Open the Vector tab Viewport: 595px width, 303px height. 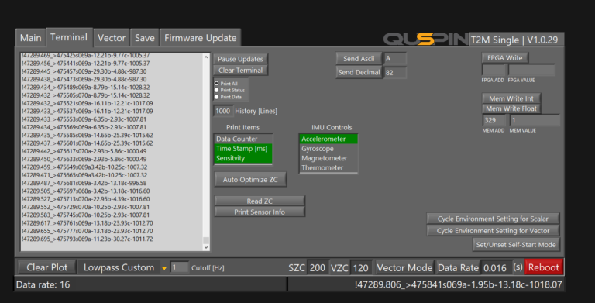112,38
